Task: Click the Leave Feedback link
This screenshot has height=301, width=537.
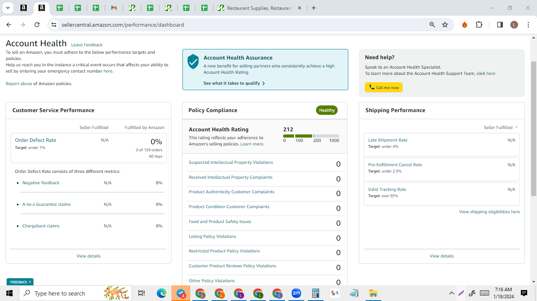Action: (87, 45)
